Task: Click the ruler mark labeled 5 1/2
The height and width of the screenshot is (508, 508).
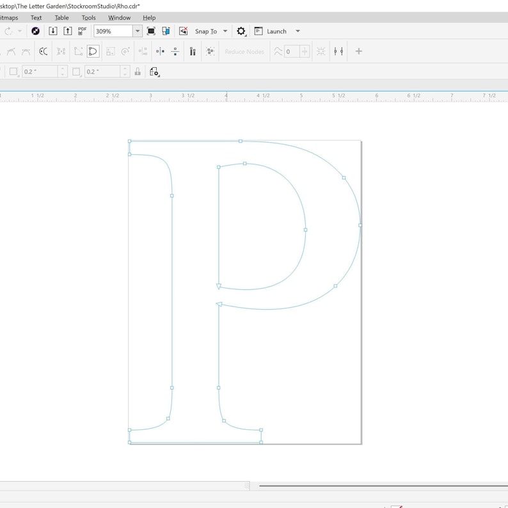Action: [x=339, y=95]
